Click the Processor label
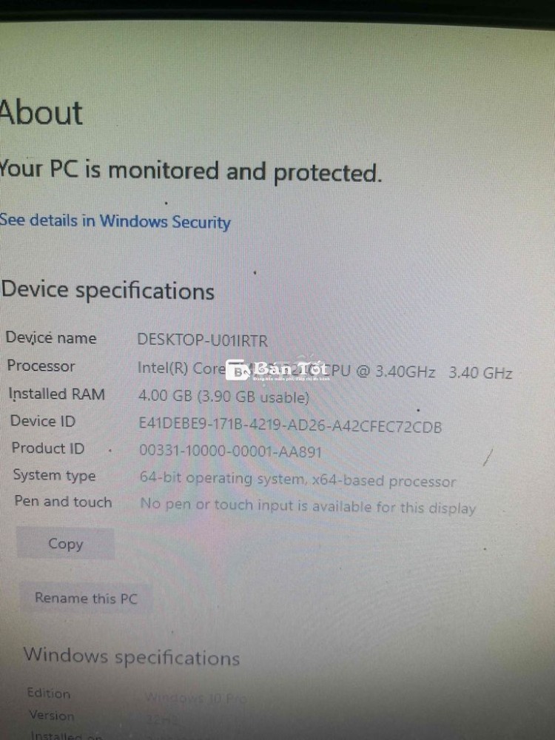Image resolution: width=555 pixels, height=740 pixels. click(41, 366)
